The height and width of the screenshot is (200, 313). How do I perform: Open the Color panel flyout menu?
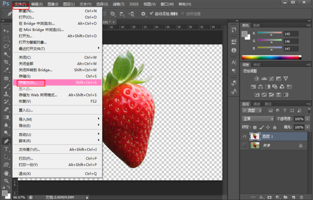click(x=308, y=25)
